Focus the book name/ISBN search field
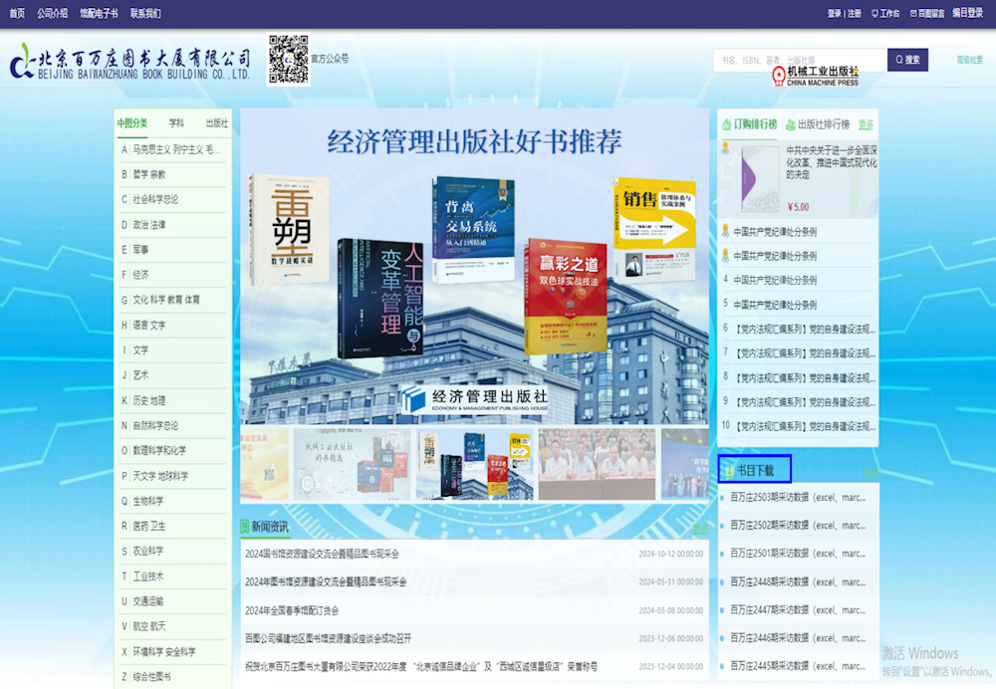996x689 pixels. (x=801, y=60)
